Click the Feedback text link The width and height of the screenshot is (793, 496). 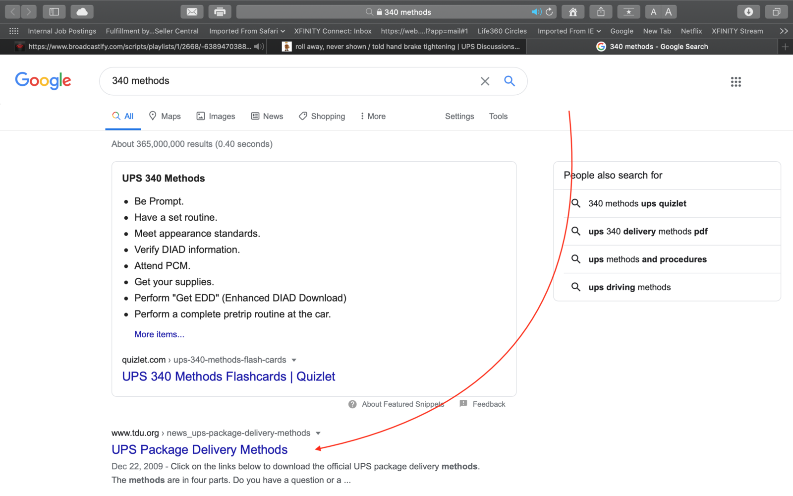click(489, 404)
